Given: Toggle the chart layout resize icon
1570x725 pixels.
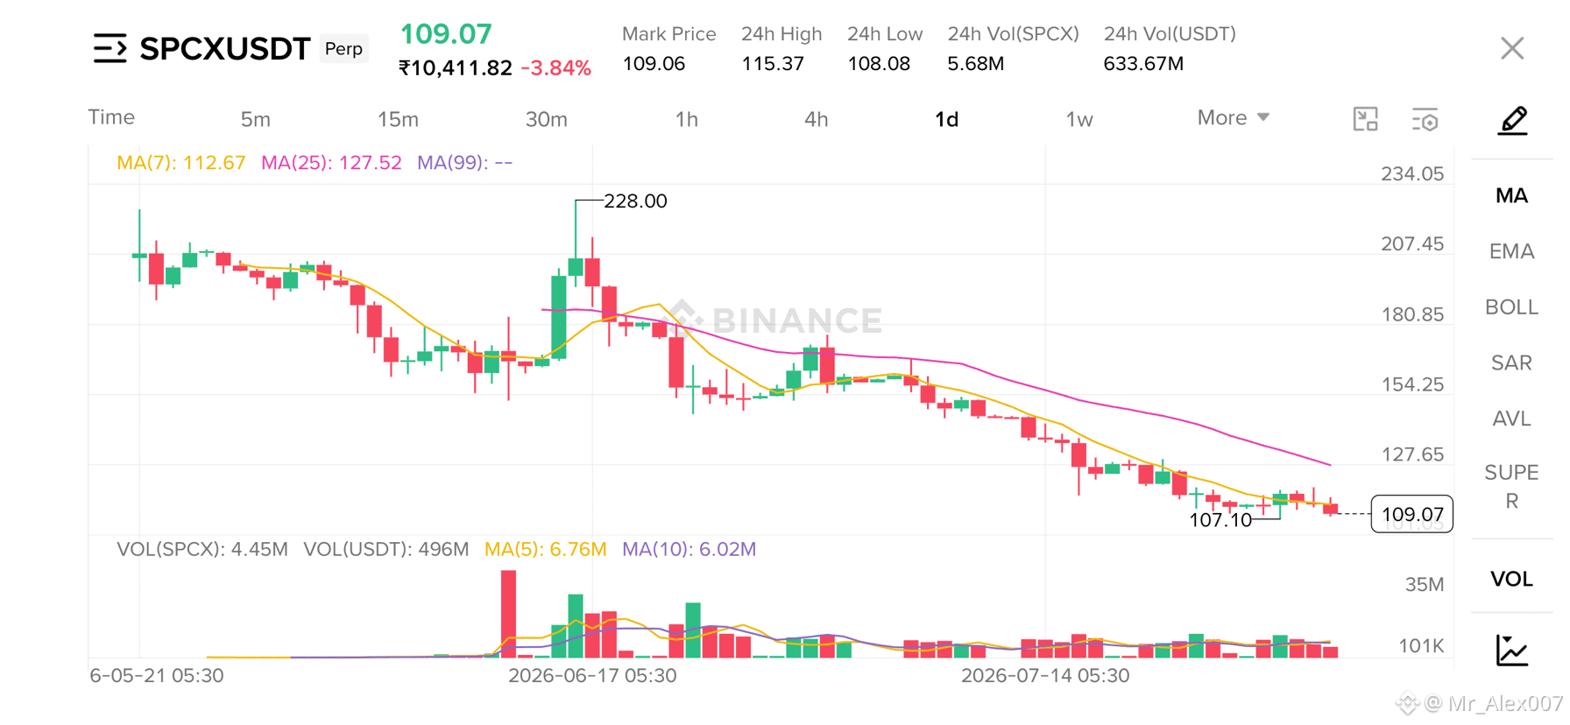Looking at the screenshot, I should click(1365, 119).
